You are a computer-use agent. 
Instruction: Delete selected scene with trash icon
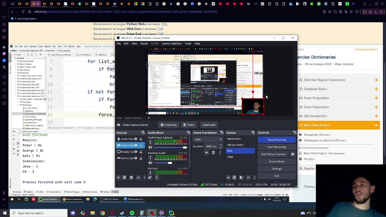point(234,178)
